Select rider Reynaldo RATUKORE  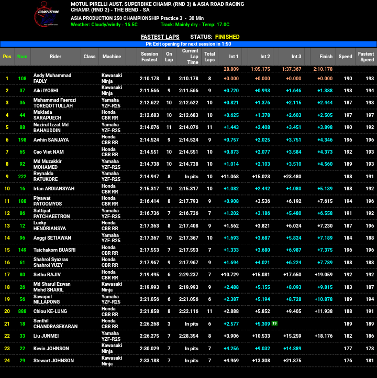(46, 176)
